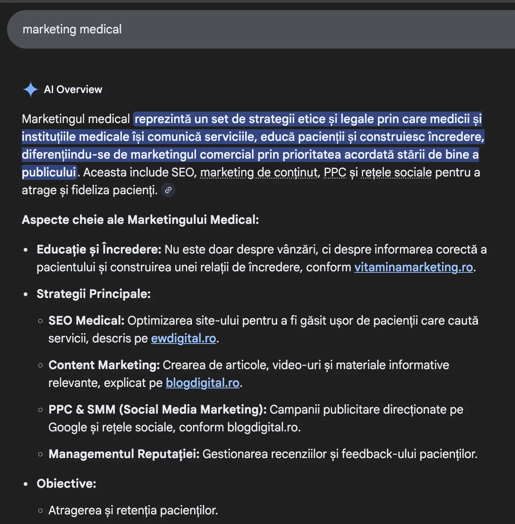Click the underlined 'rețele sociale' term

pyautogui.click(x=395, y=172)
